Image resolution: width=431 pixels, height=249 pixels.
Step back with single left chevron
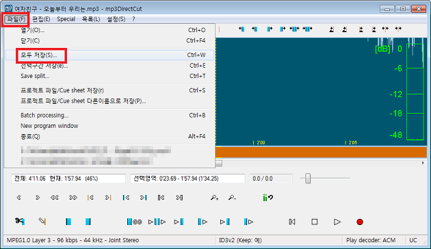coord(18,197)
